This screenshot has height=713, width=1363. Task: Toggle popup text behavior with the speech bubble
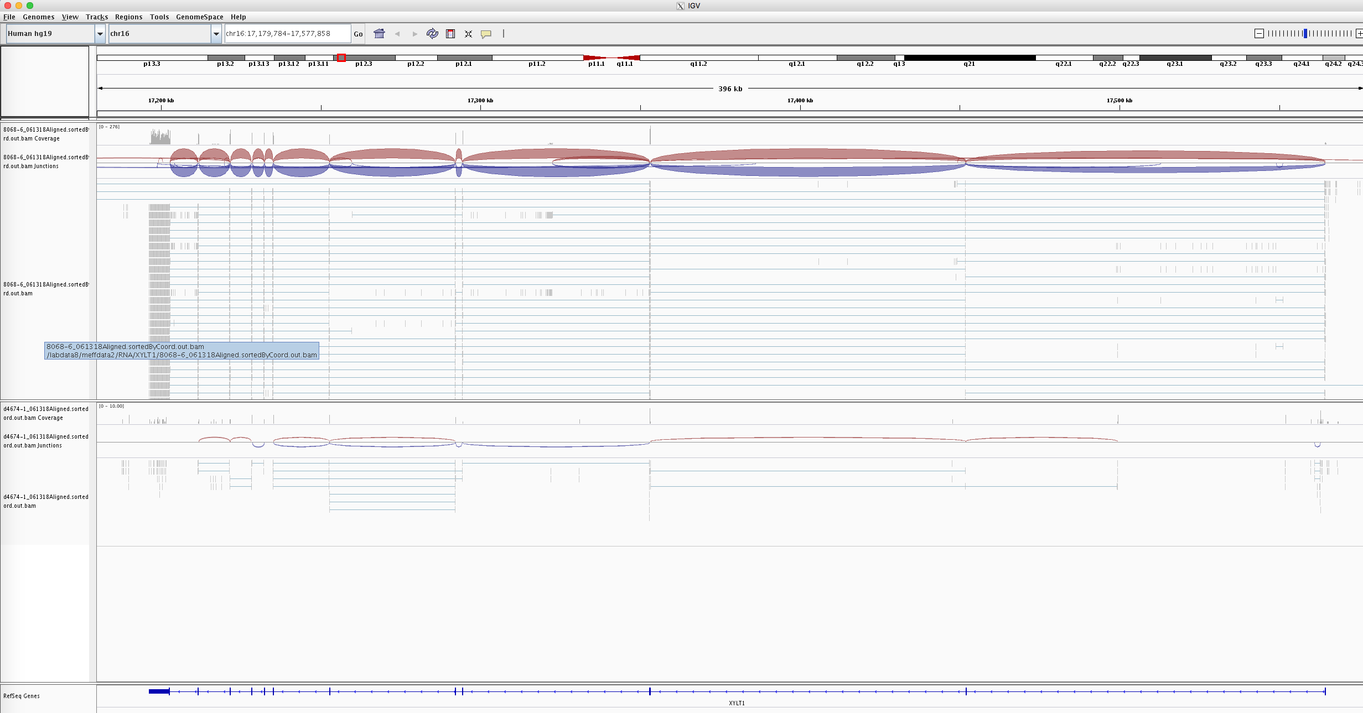pos(486,34)
